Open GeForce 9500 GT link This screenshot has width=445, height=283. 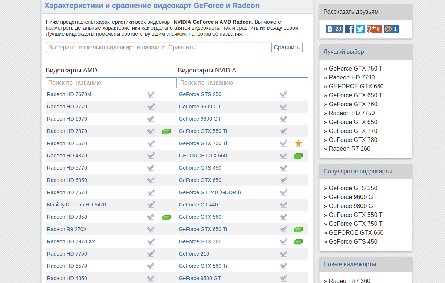click(200, 278)
